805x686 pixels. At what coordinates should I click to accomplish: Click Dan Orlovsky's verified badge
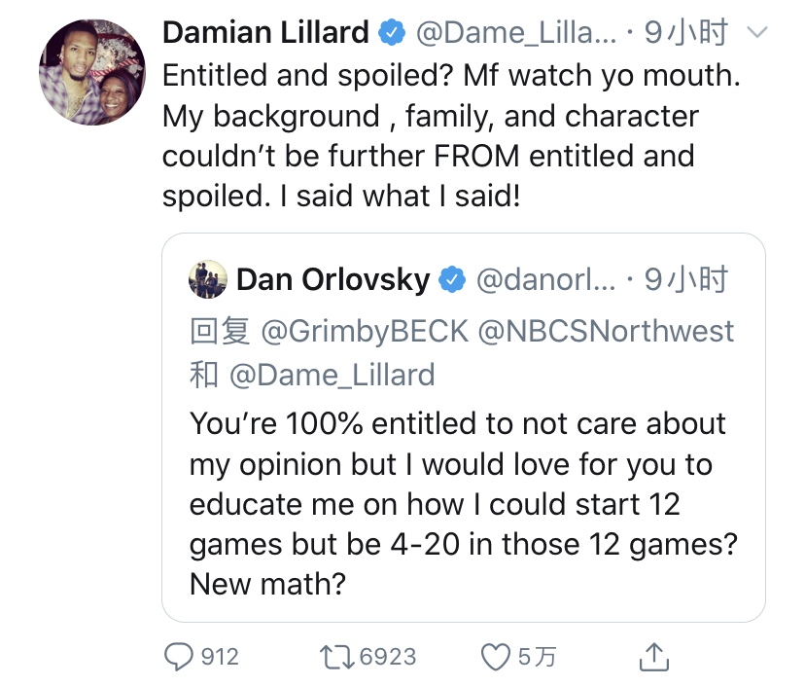[452, 280]
